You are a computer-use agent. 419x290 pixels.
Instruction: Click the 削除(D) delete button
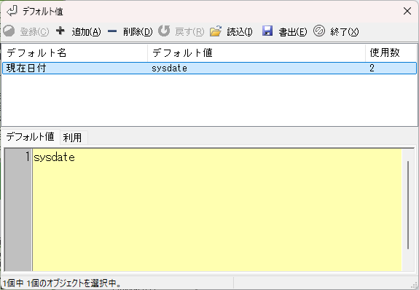(138, 32)
